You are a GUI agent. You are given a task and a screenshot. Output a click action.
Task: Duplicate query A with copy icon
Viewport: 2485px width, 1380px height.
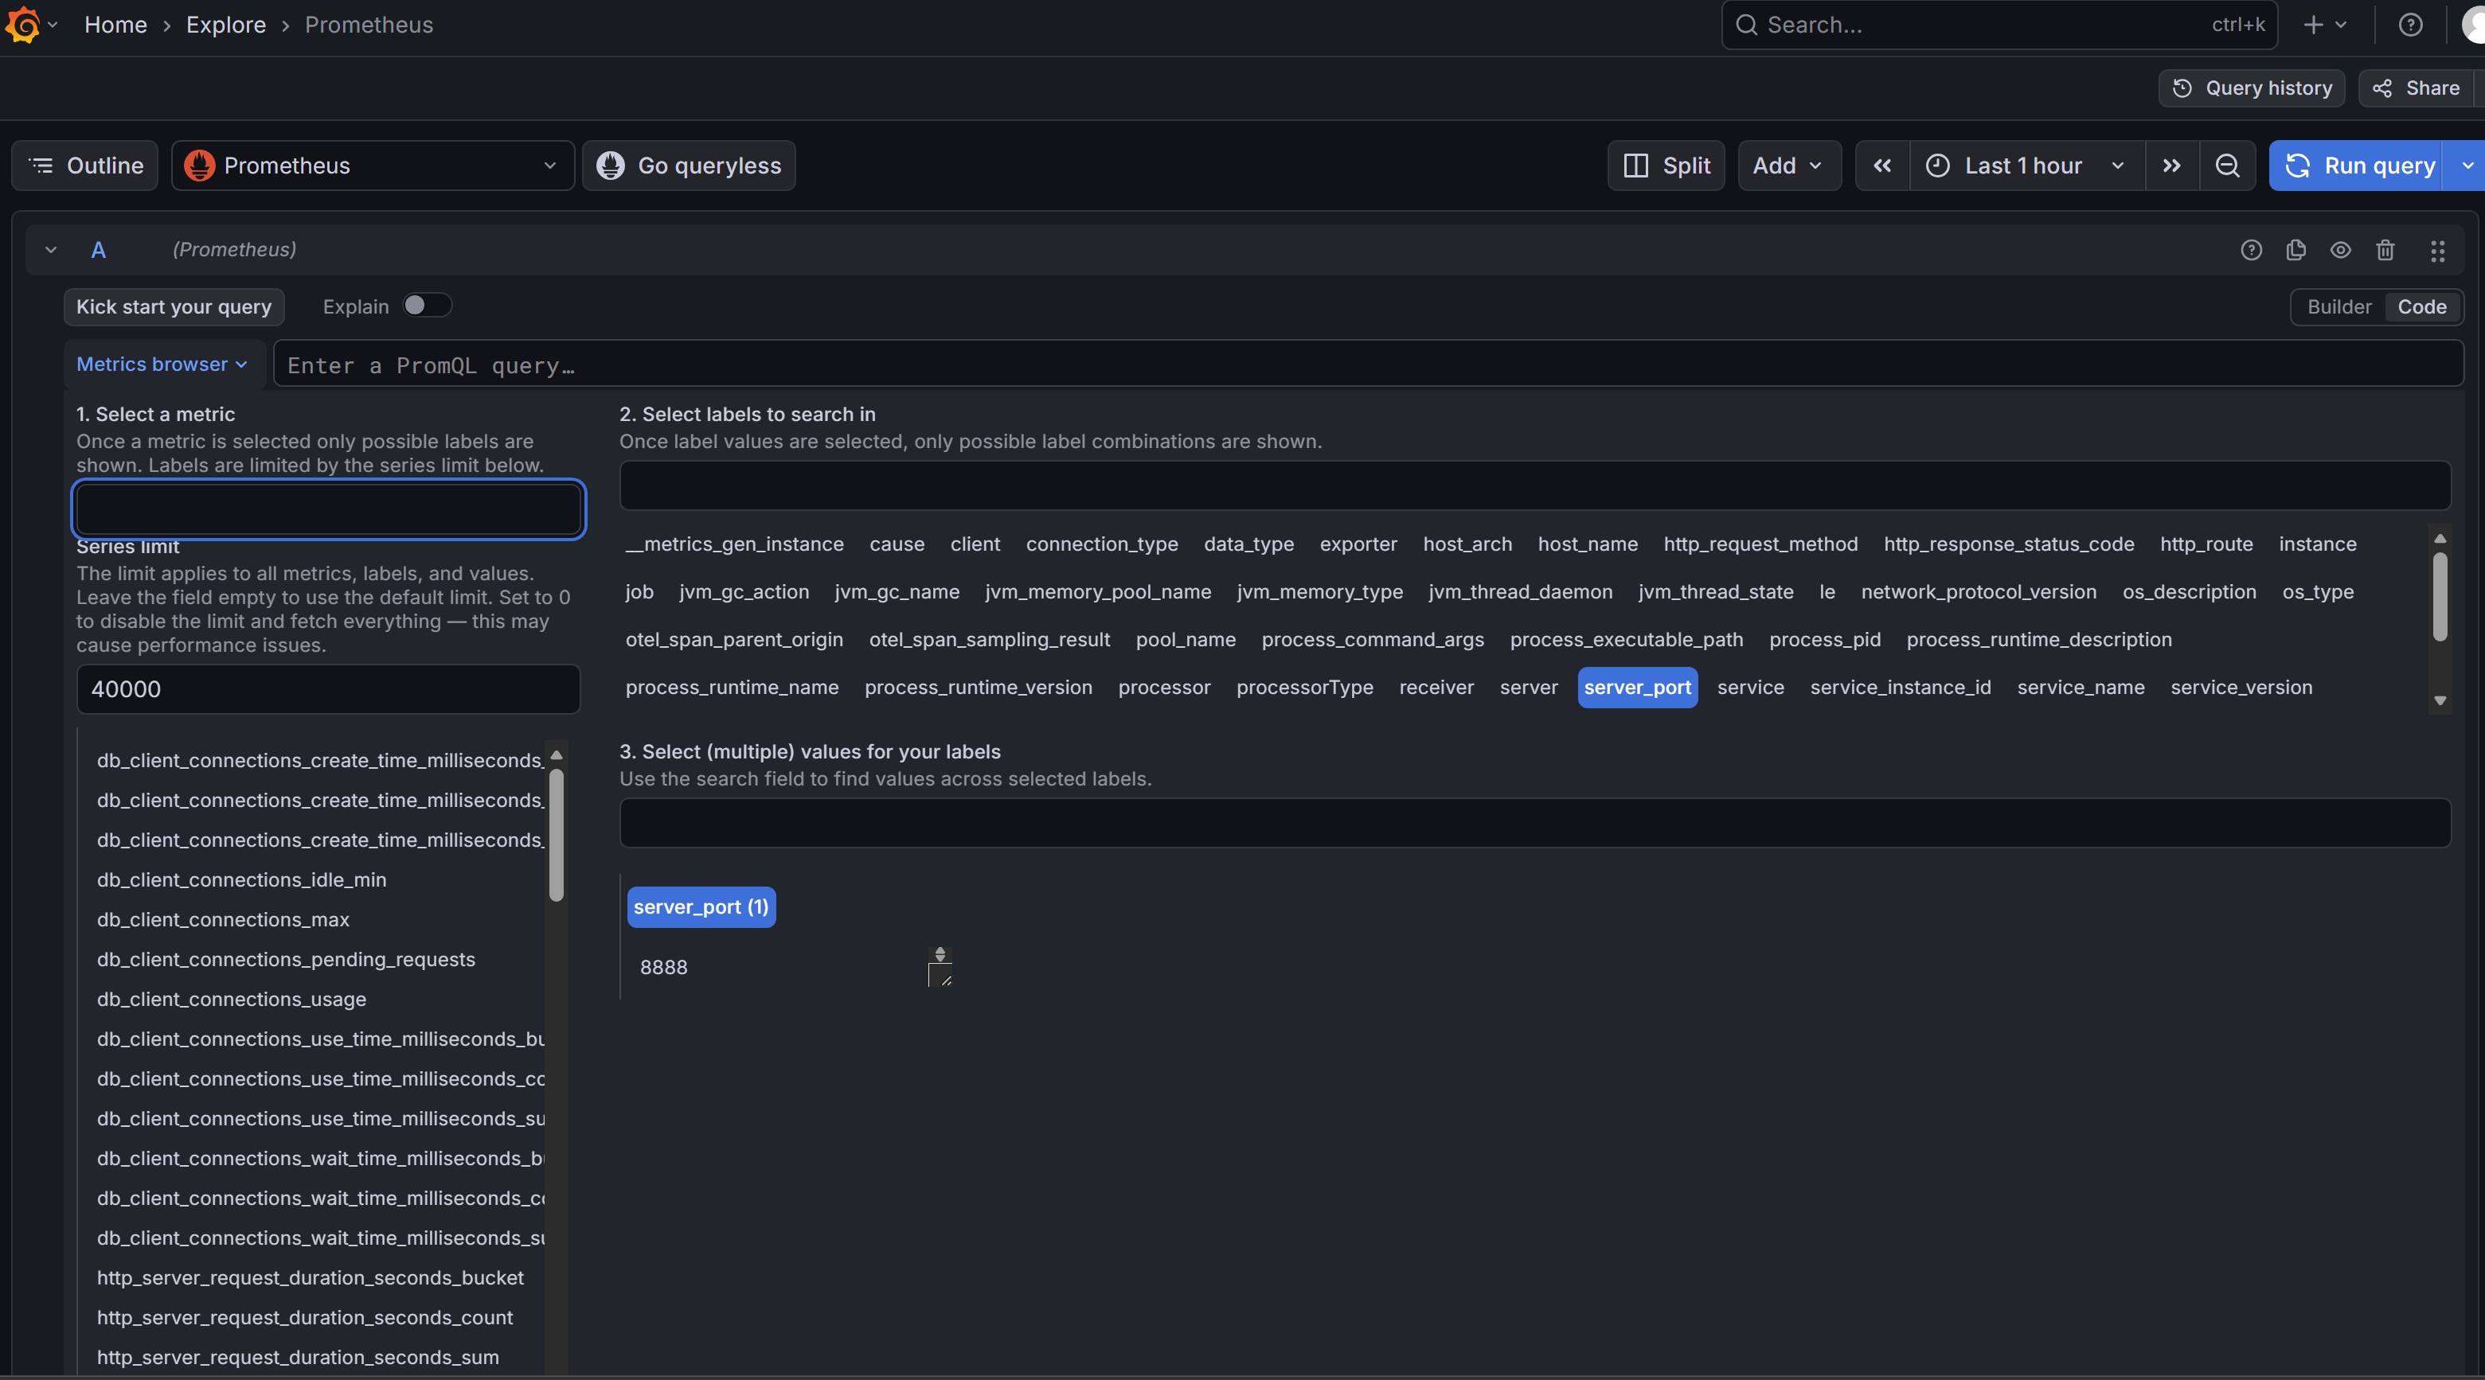click(2296, 251)
